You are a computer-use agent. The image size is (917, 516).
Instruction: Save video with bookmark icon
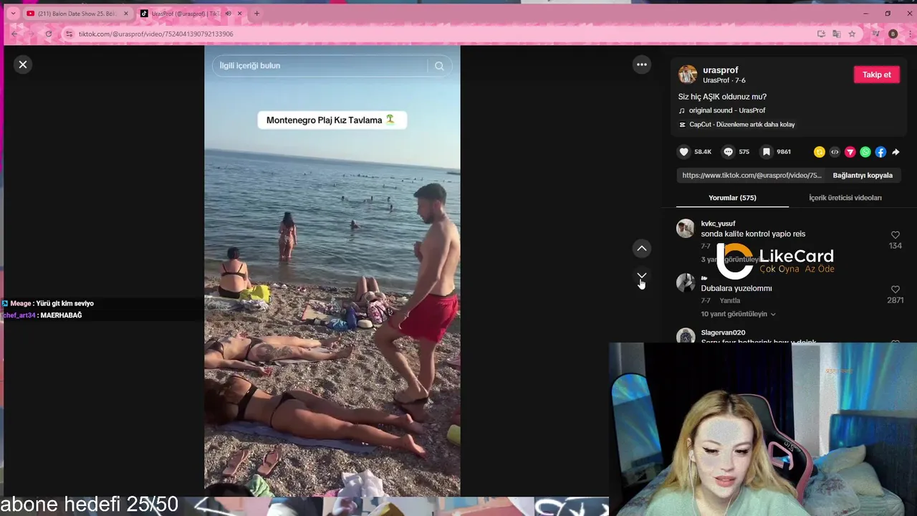[x=766, y=152]
